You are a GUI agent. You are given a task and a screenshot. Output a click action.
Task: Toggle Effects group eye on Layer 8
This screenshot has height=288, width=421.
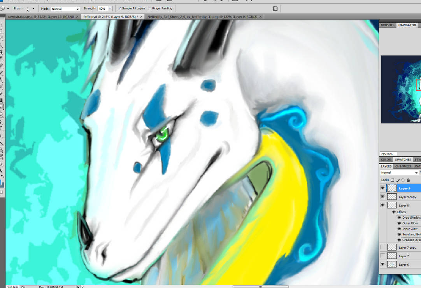(394, 212)
